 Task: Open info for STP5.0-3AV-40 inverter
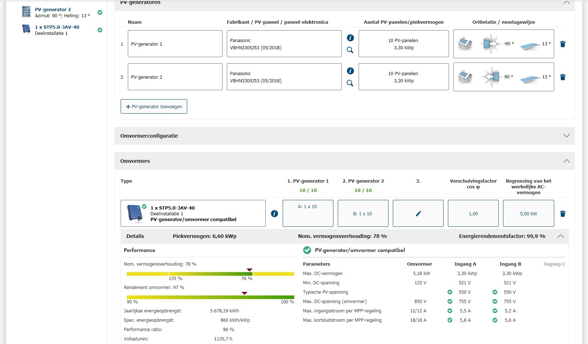[x=274, y=214]
